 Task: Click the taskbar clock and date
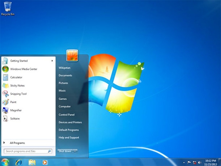click(211, 162)
